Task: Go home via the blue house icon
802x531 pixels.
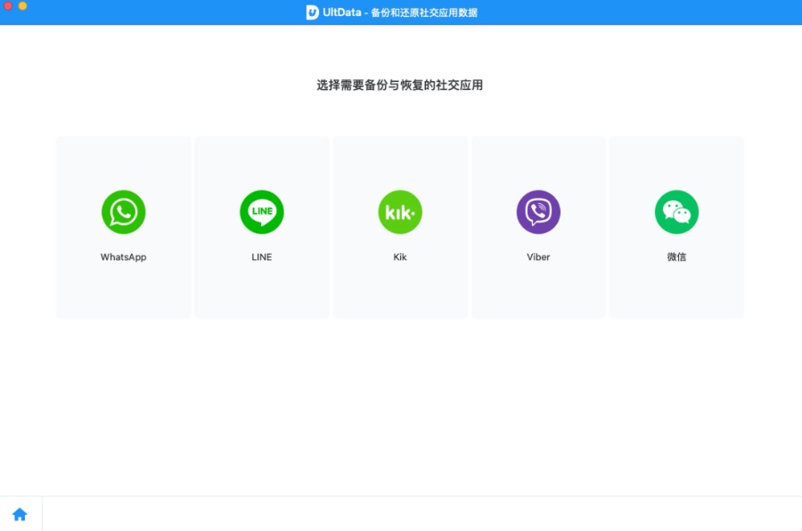Action: pos(20,514)
